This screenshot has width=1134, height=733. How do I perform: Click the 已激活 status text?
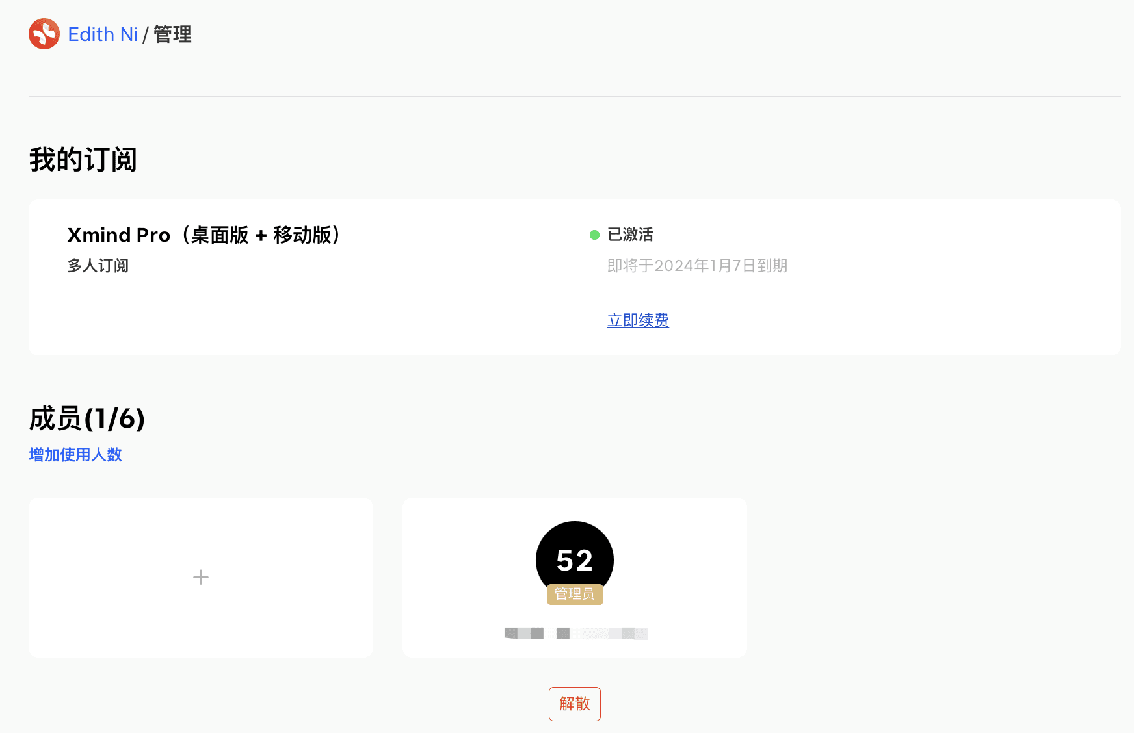click(630, 235)
